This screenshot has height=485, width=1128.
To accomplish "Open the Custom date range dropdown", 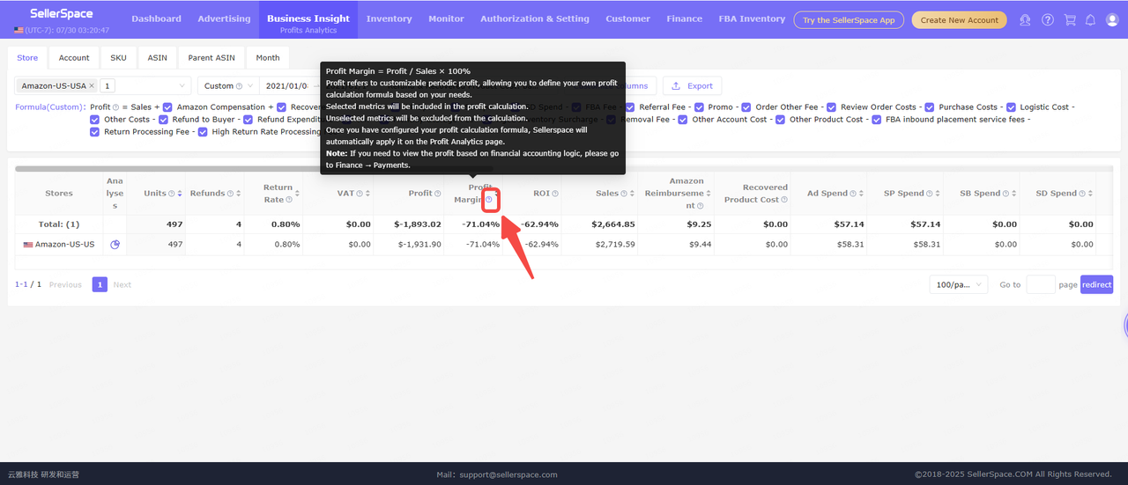I will tap(227, 86).
